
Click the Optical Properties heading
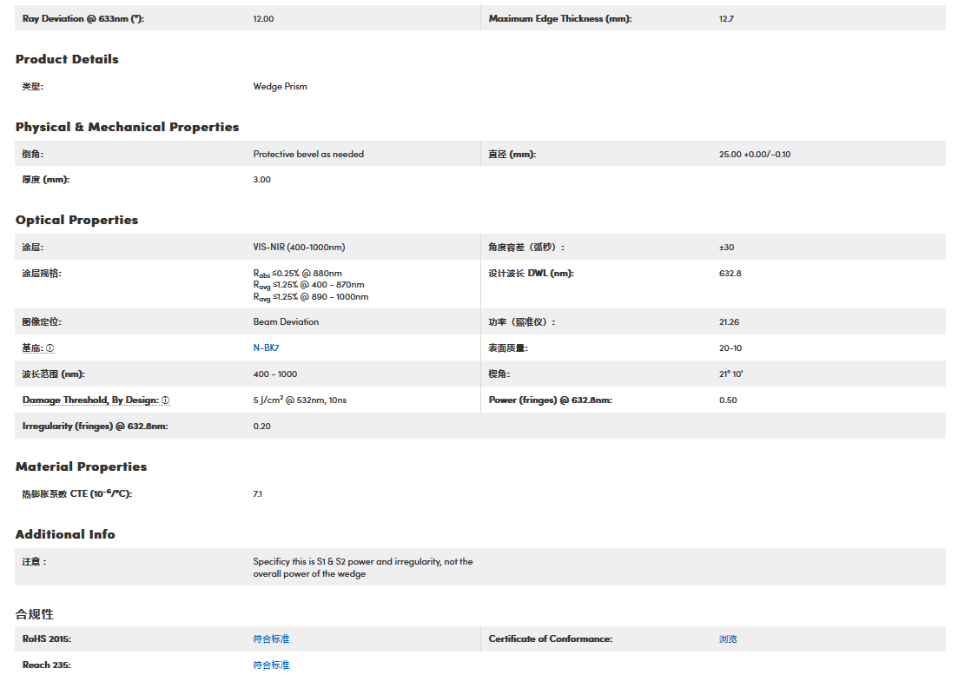pyautogui.click(x=76, y=220)
